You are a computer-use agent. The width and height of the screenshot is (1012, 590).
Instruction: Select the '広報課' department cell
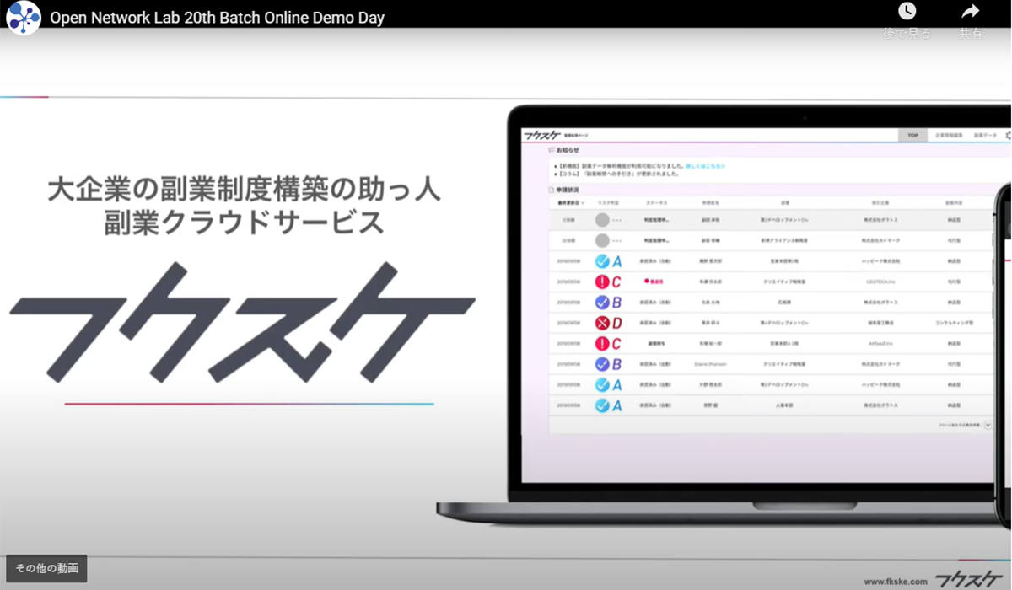pyautogui.click(x=785, y=303)
